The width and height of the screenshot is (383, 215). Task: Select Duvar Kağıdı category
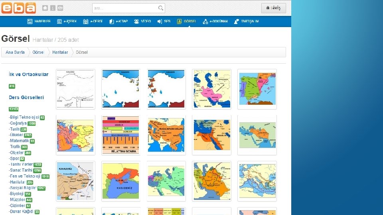21,211
